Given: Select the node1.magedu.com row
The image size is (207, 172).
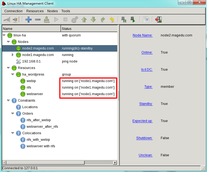Looking at the screenshot, I should (60, 55).
